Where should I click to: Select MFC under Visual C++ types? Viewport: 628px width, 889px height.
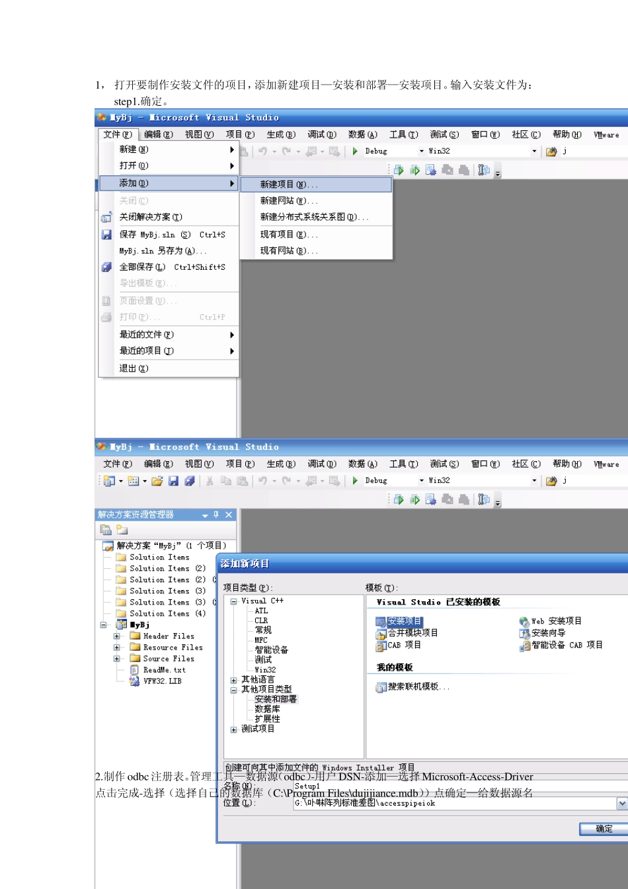coord(261,640)
